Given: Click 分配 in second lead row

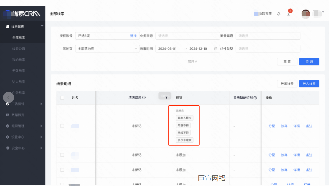Looking at the screenshot, I should [x=272, y=155].
